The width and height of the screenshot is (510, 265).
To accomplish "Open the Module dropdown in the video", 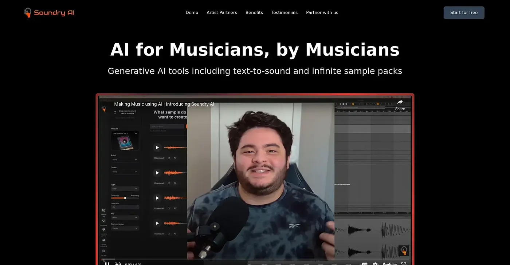I will pyautogui.click(x=125, y=133).
